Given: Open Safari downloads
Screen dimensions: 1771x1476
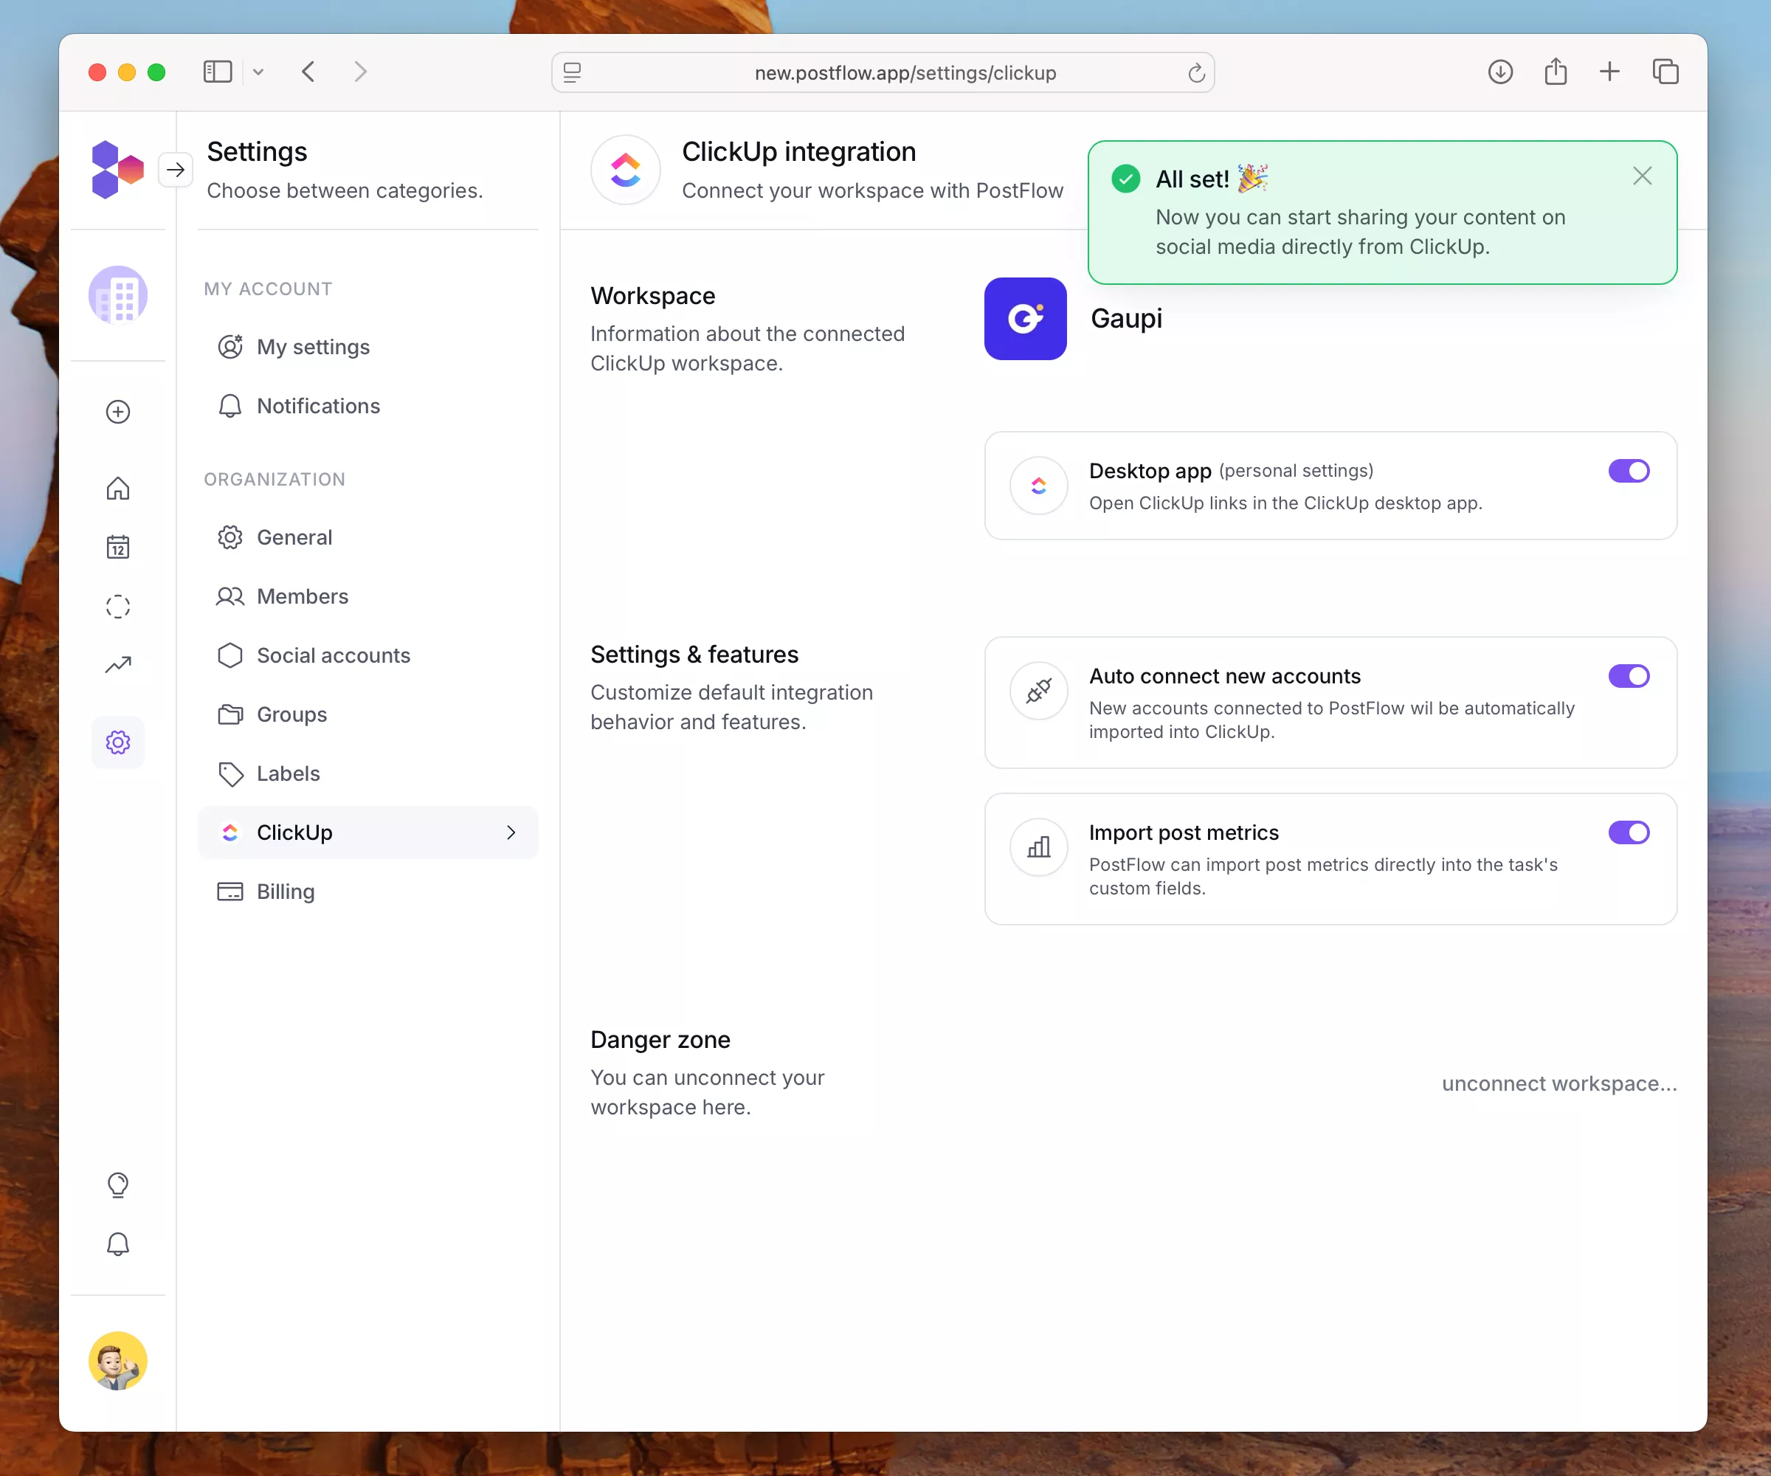Looking at the screenshot, I should (x=1500, y=72).
